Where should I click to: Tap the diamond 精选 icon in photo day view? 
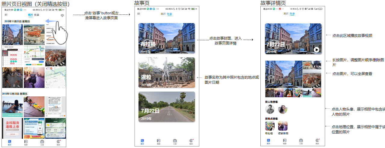click(x=62, y=15)
